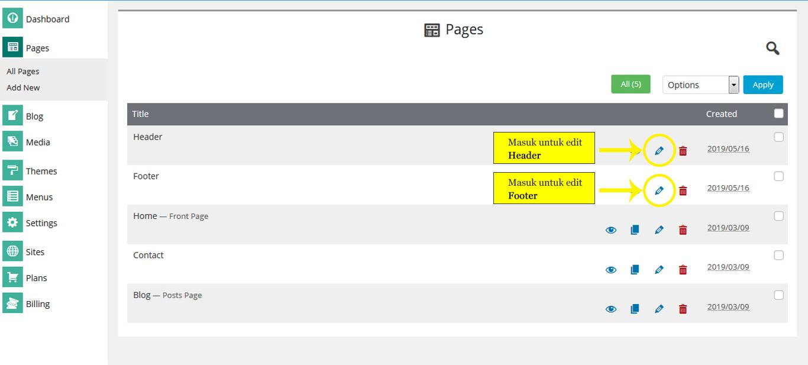This screenshot has width=808, height=365.
Task: Edit the Contact page with pencil icon
Action: coord(659,270)
